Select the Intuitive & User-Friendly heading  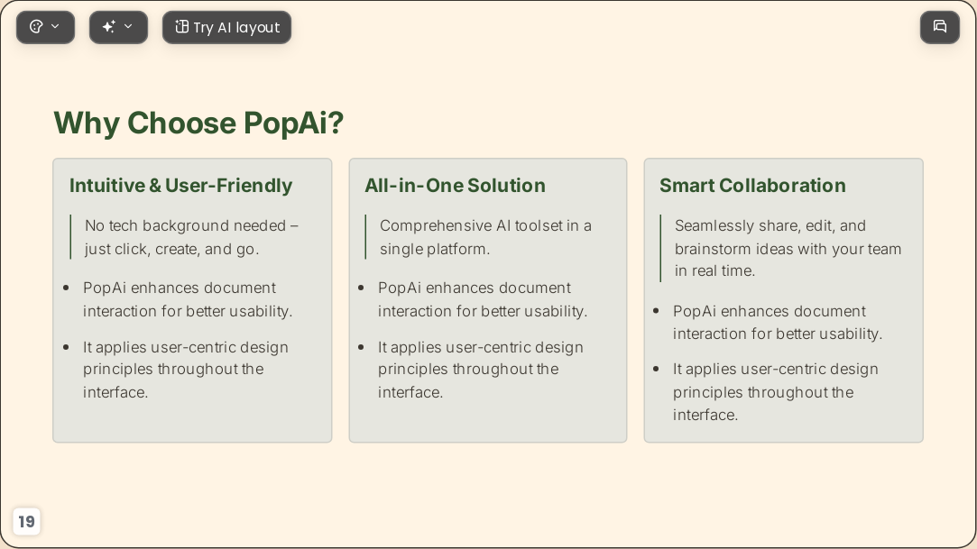180,186
